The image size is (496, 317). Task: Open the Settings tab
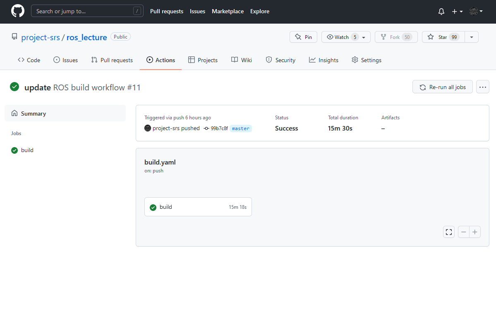(x=367, y=60)
